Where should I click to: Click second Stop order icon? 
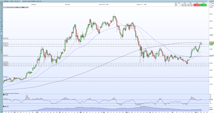[192, 5]
